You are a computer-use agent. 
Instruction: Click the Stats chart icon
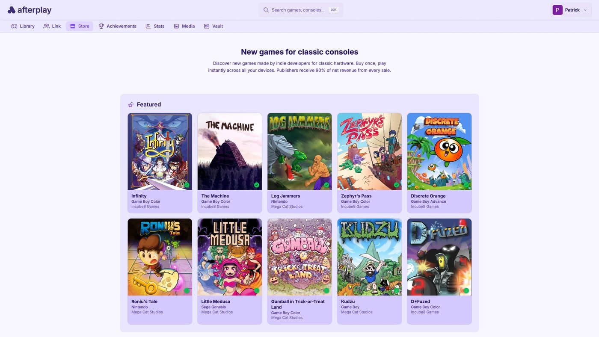point(148,26)
